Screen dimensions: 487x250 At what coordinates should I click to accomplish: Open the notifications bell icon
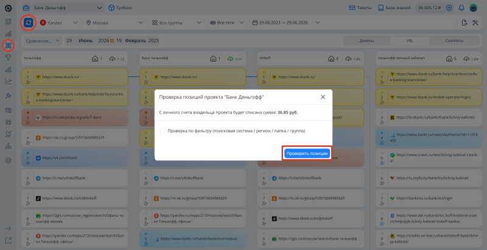(461, 8)
